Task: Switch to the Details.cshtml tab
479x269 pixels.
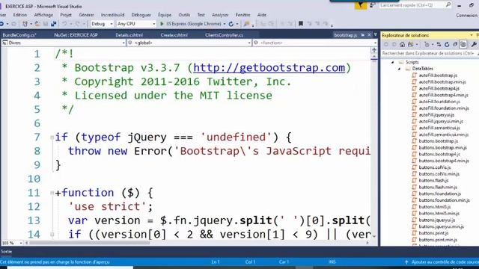Action: click(129, 35)
